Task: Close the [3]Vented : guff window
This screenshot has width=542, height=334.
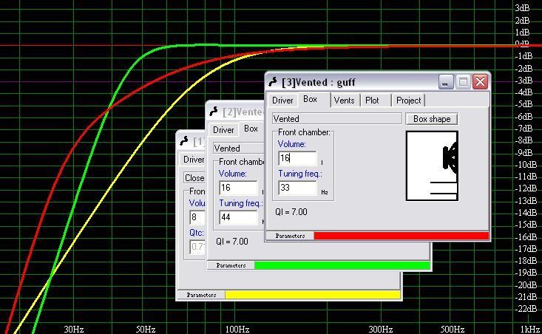Action: [x=480, y=82]
